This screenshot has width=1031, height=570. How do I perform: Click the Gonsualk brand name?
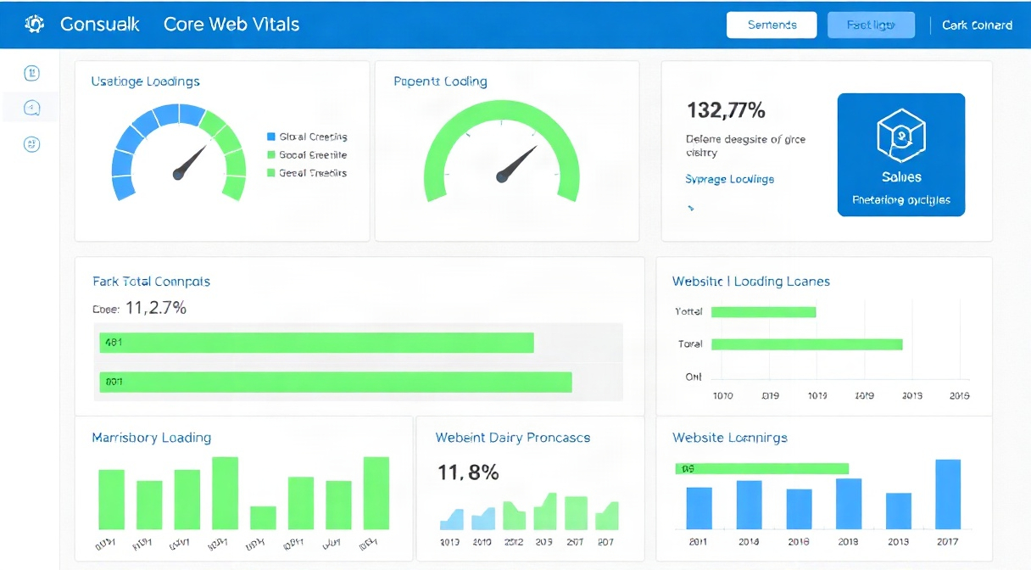click(100, 25)
